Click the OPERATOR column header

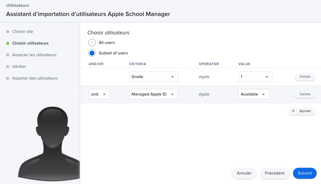(209, 64)
